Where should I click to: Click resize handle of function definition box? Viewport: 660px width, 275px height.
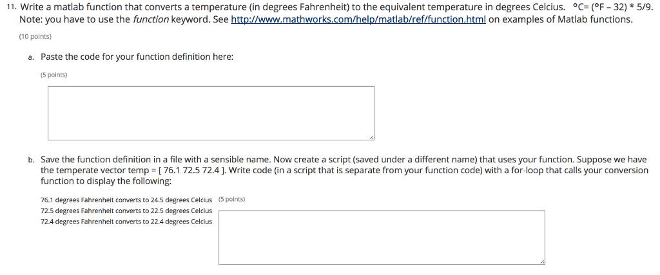click(x=371, y=137)
